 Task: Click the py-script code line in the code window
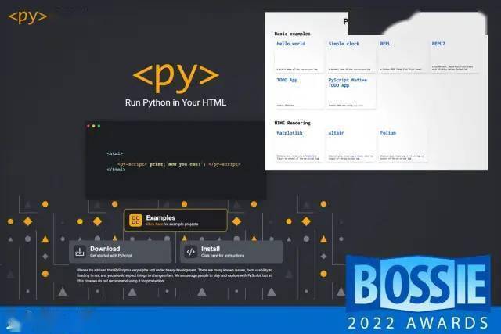pos(179,164)
